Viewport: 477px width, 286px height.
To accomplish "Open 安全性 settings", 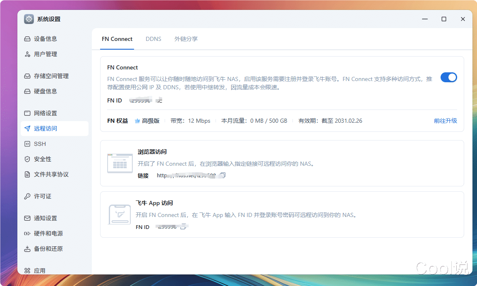I will [55, 159].
